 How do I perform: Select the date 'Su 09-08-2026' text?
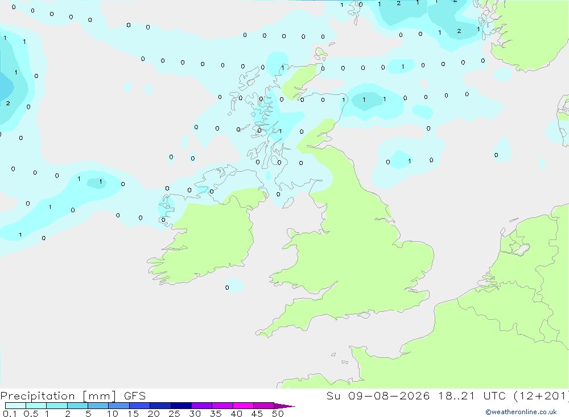[378, 395]
